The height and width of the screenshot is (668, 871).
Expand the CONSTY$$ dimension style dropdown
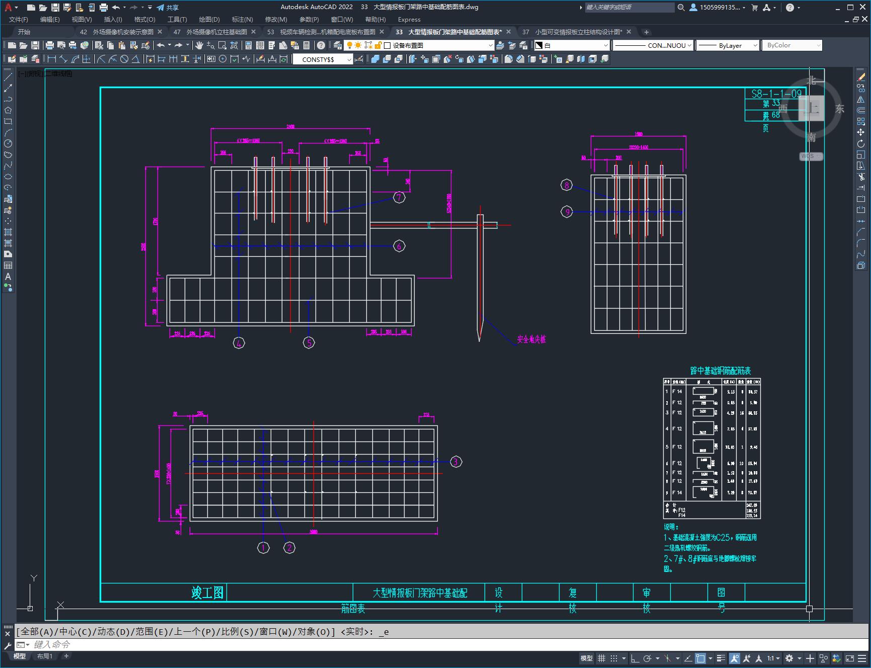point(323,59)
